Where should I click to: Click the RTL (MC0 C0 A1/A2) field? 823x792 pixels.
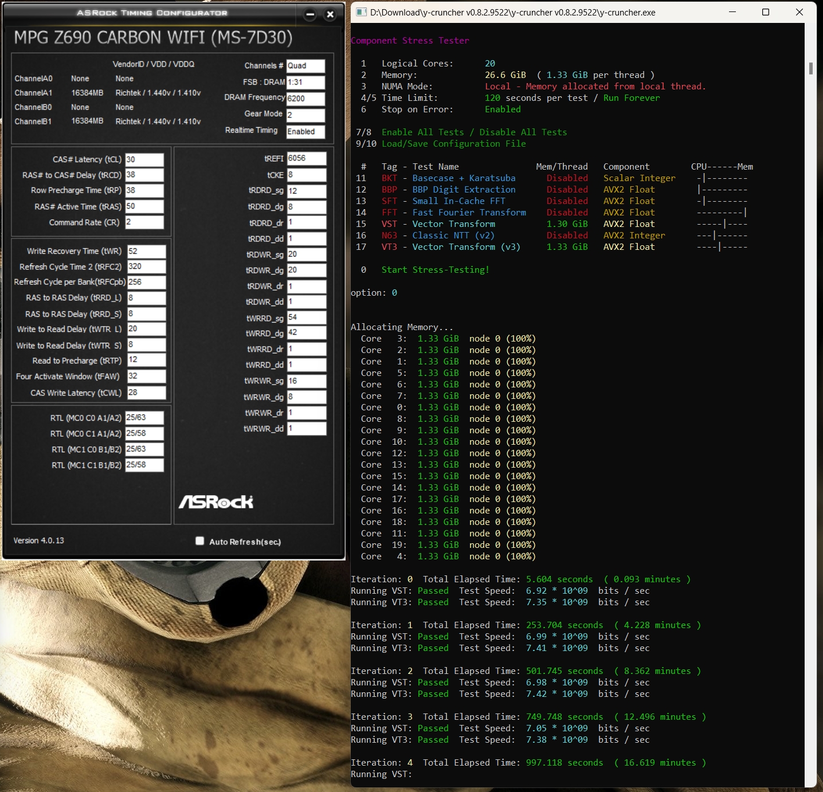(144, 418)
